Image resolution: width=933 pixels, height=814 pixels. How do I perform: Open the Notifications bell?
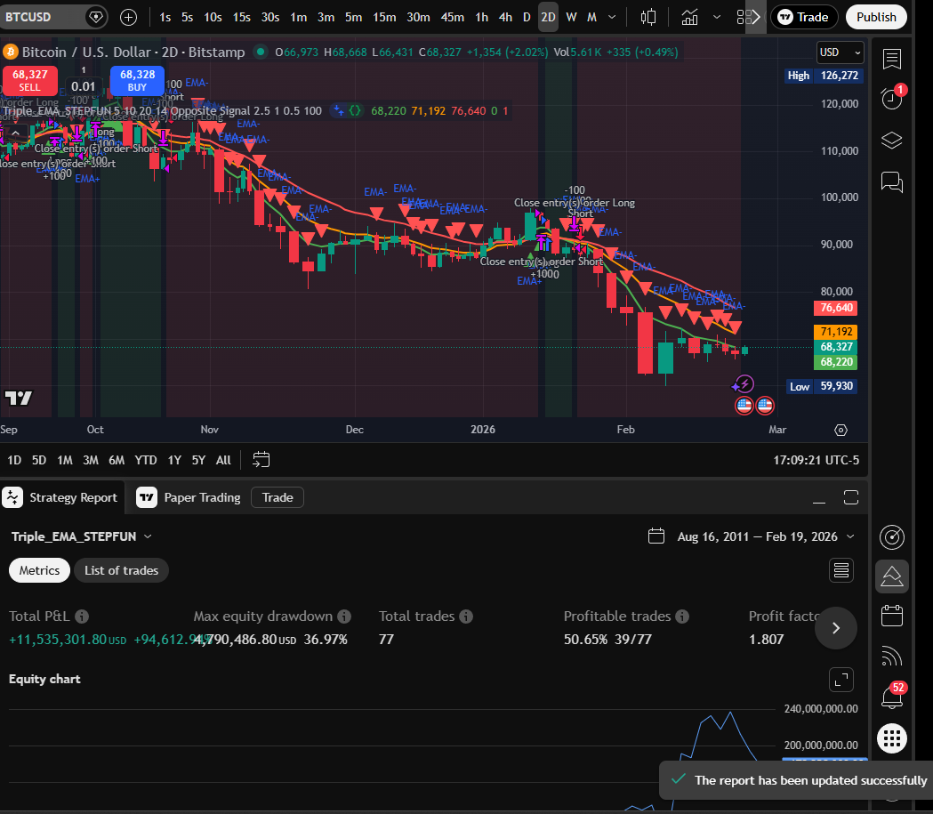[x=891, y=697]
